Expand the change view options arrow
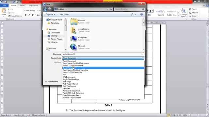The height and width of the screenshot is (117, 209). [x=135, y=14]
